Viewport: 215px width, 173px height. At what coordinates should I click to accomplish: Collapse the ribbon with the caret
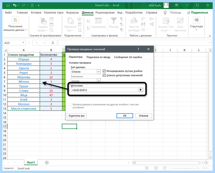[x=210, y=36]
